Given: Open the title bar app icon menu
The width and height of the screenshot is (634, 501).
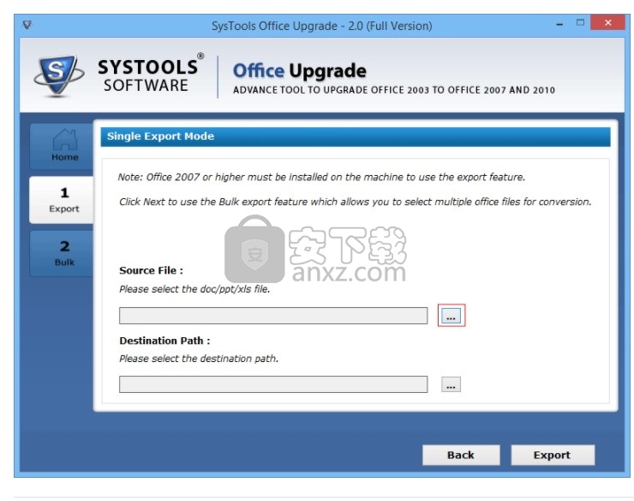Looking at the screenshot, I should 27,25.
